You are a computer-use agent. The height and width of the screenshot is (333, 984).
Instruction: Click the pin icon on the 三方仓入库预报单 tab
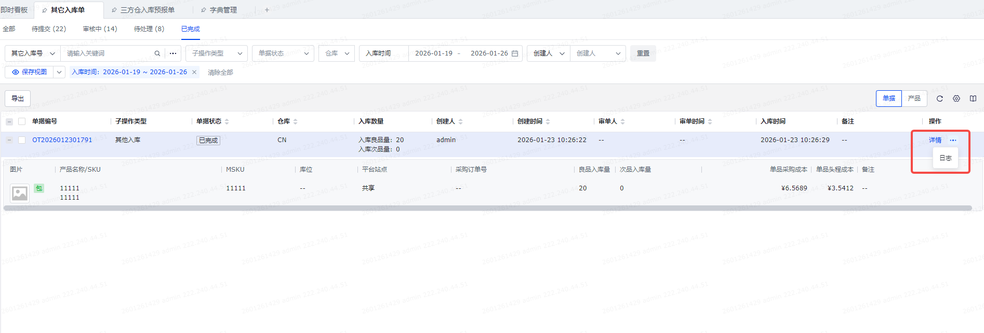pyautogui.click(x=114, y=10)
